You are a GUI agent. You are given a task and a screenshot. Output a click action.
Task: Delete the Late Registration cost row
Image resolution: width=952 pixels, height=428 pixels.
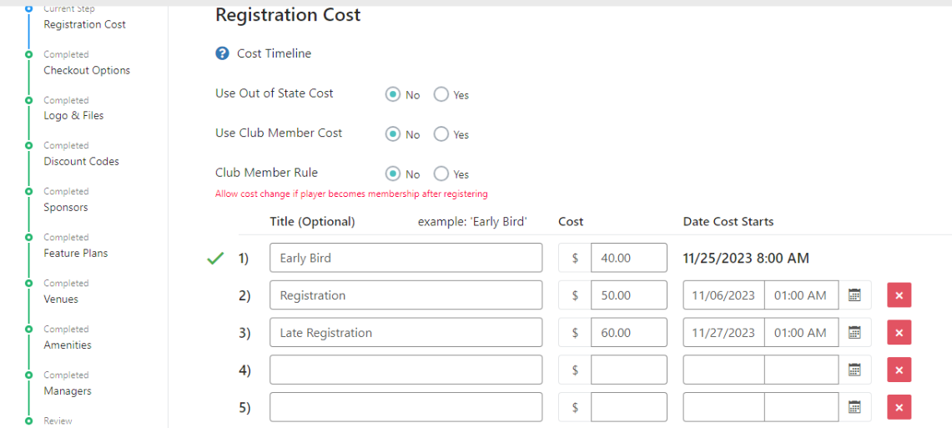coord(899,333)
